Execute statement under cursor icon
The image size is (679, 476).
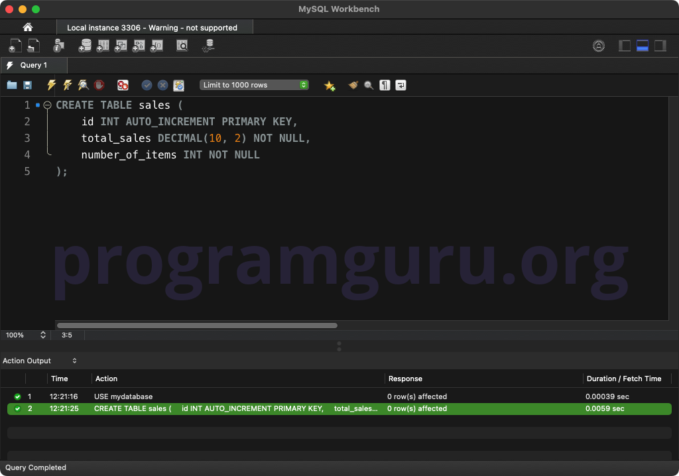67,85
